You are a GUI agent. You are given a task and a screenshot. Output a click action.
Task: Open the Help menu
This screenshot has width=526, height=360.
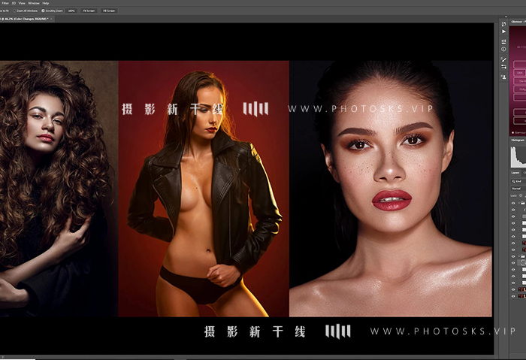[46, 3]
